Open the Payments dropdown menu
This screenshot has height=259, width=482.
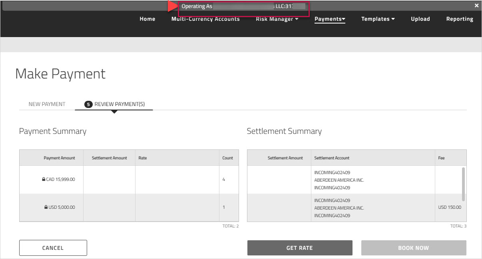tap(330, 19)
